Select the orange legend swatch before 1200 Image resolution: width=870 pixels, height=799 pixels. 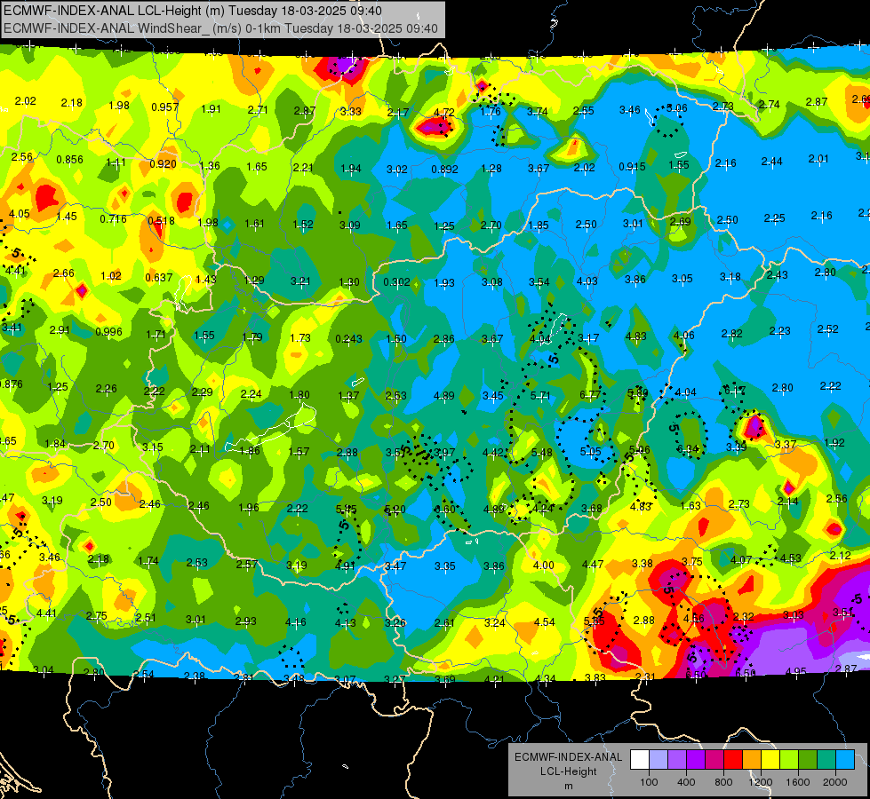click(751, 760)
